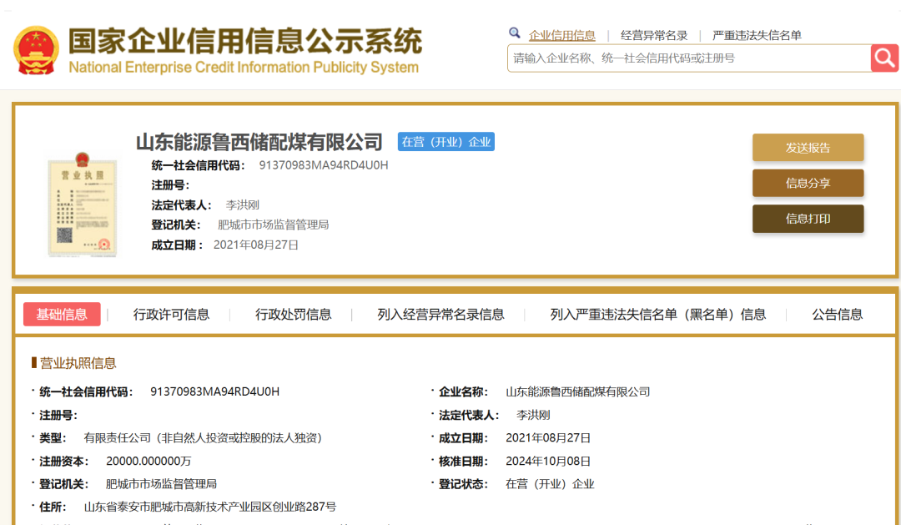Click the approval date 2024年10月08日
The image size is (901, 525).
point(548,462)
